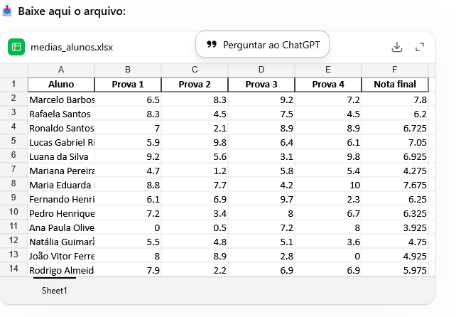
Task: Select final grade cell 7.675
Action: [x=395, y=186]
